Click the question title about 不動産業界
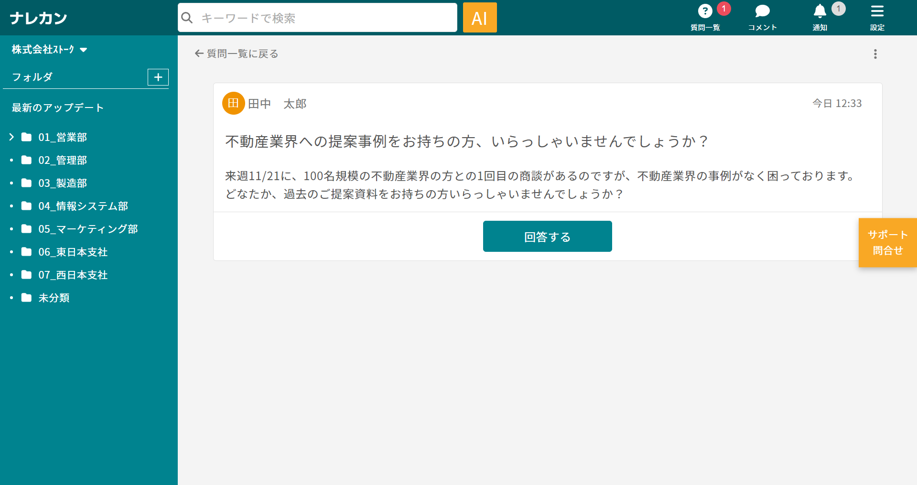This screenshot has height=485, width=917. 467,141
